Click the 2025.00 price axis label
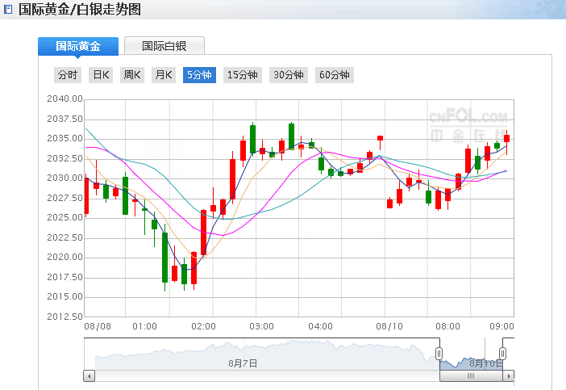Screen dimensions: 566x390 pyautogui.click(x=65, y=217)
